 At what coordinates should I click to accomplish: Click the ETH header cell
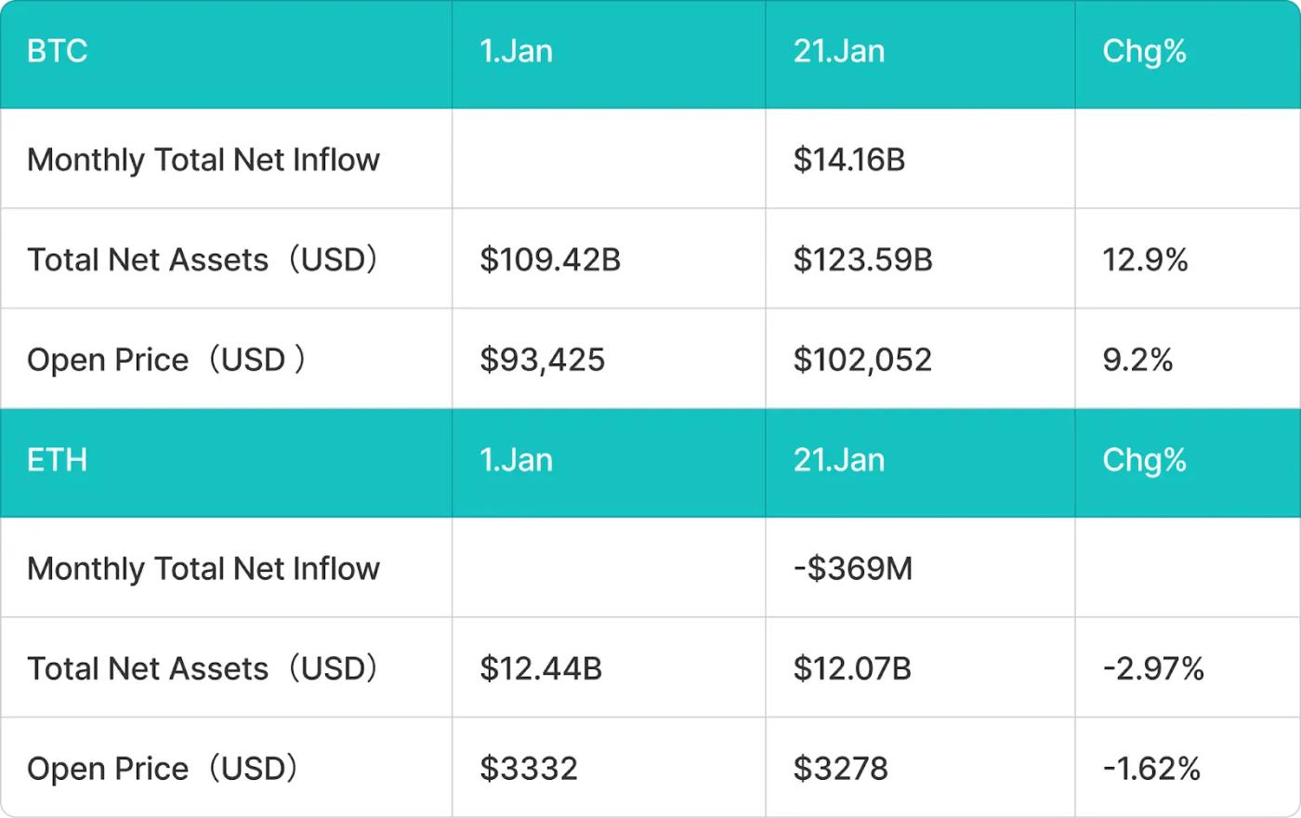[58, 460]
